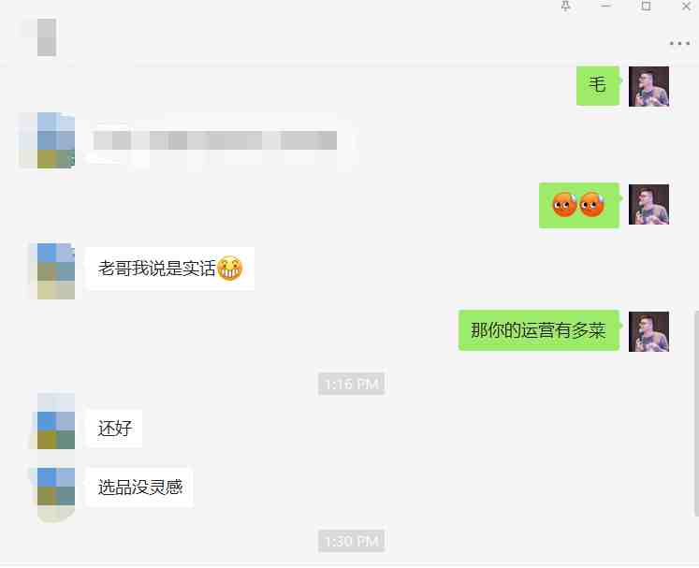
Task: Click contact avatar beside 还好 message
Action: [55, 421]
